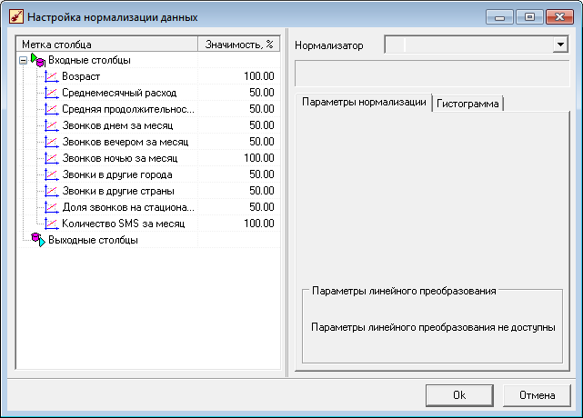The width and height of the screenshot is (583, 418).
Task: Select the Звонков днем за месяц label
Action: [x=117, y=125]
